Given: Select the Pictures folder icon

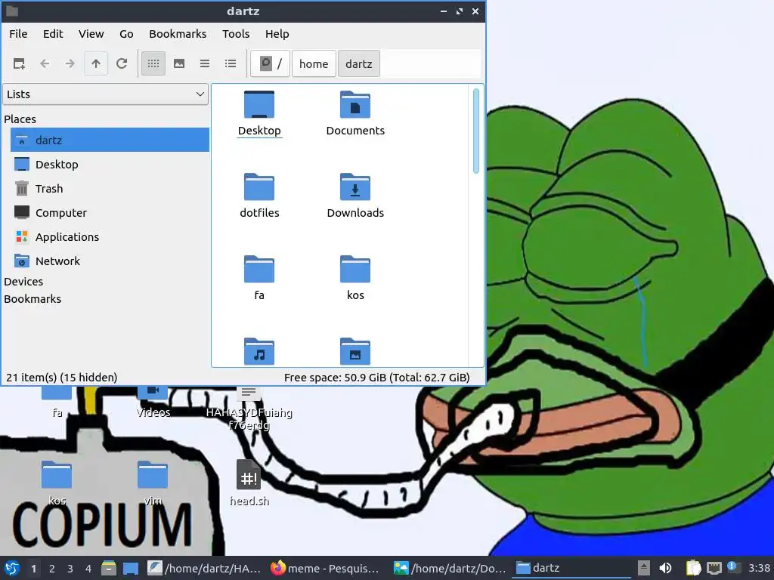Looking at the screenshot, I should (355, 351).
